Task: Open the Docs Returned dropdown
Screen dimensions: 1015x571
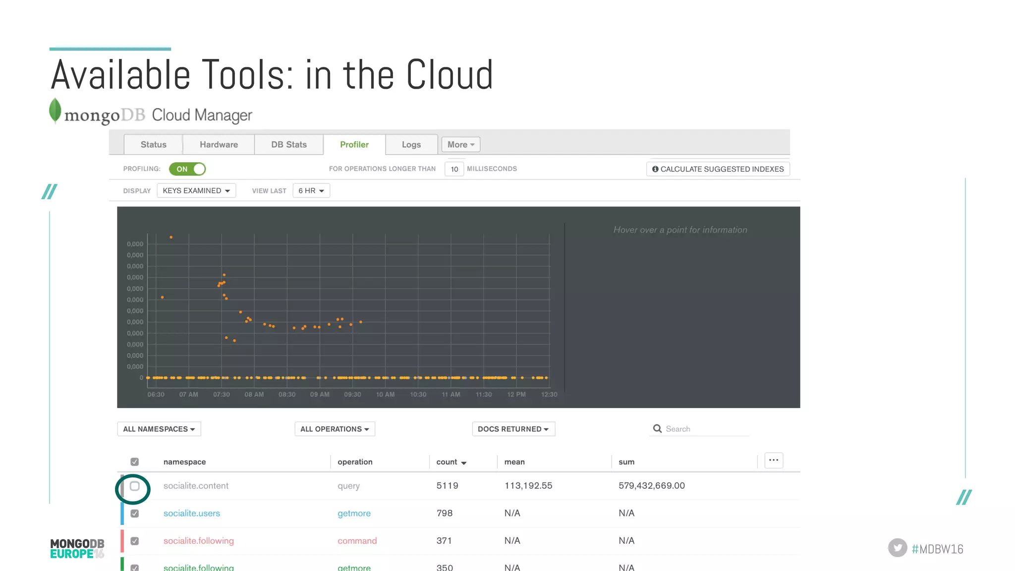Action: coord(513,429)
